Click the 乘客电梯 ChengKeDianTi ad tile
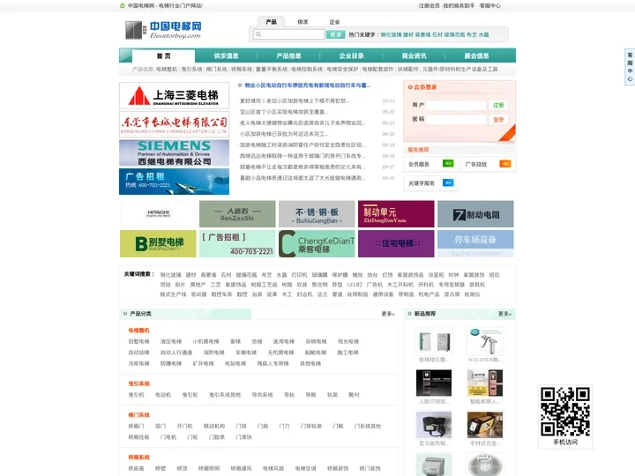Viewport: 635px width, 476px height. pyautogui.click(x=317, y=243)
